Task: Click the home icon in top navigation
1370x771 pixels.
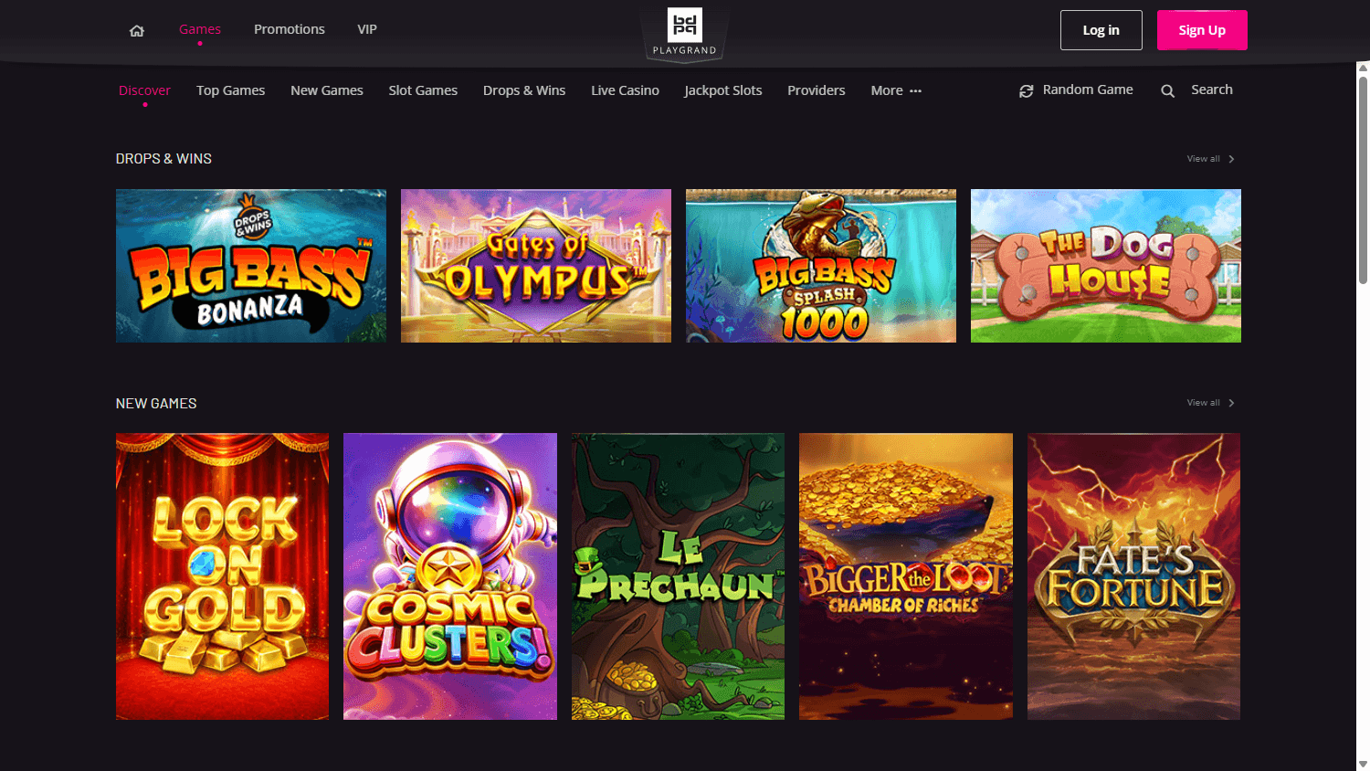Action: coord(137,30)
